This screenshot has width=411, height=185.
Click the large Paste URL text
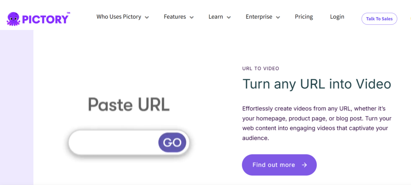pyautogui.click(x=129, y=105)
